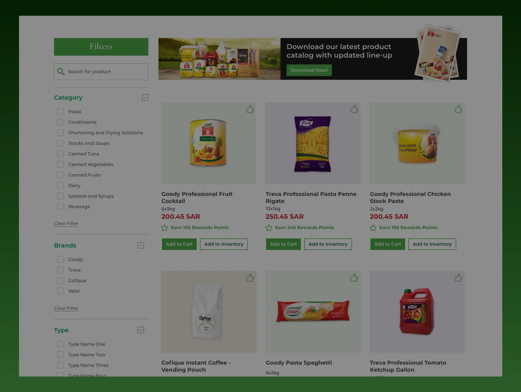Clear Filter under the Category list
The width and height of the screenshot is (521, 392).
[x=66, y=224]
